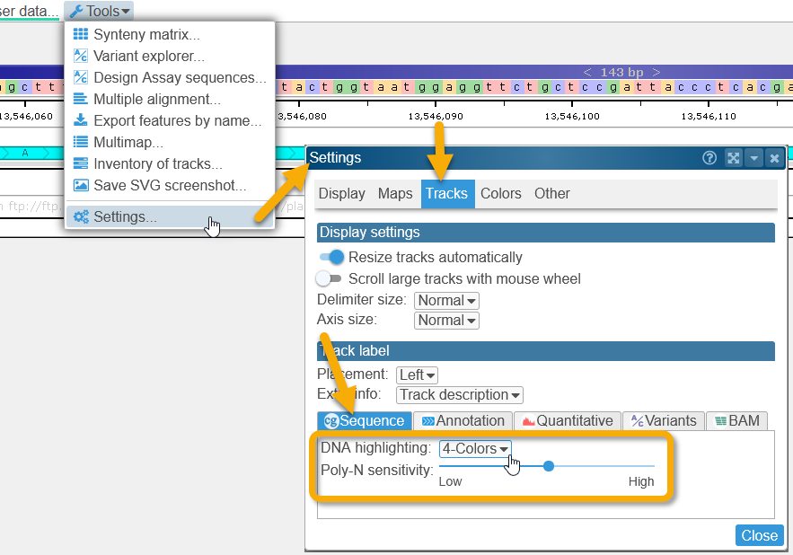Click the Export features download icon
The height and width of the screenshot is (555, 793).
click(x=81, y=120)
